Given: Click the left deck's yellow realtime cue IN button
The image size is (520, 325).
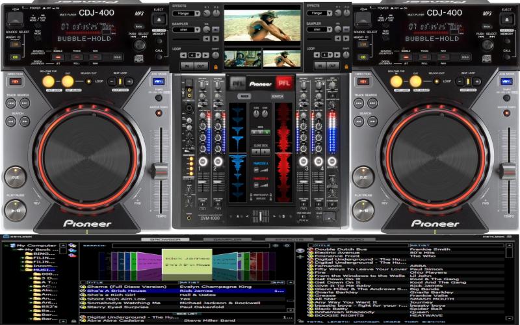Looking at the screenshot, I should click(x=48, y=81).
